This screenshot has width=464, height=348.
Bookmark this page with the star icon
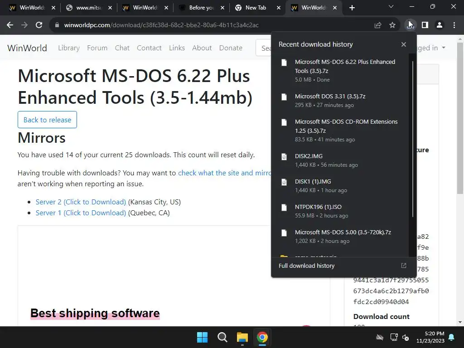coord(392,25)
